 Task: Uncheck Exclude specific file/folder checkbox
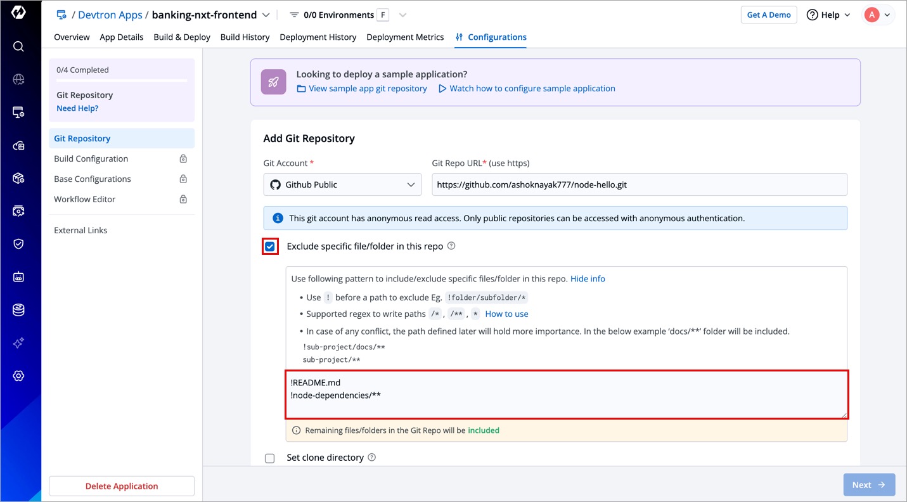click(x=270, y=247)
